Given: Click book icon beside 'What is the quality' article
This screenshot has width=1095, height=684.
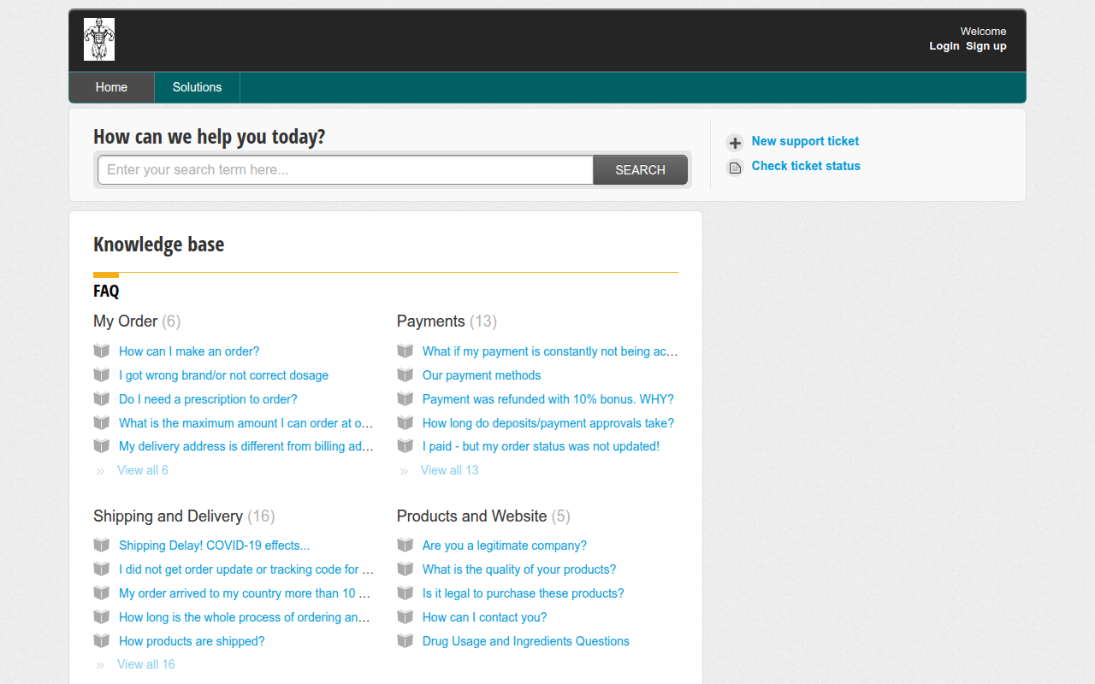Looking at the screenshot, I should (405, 569).
